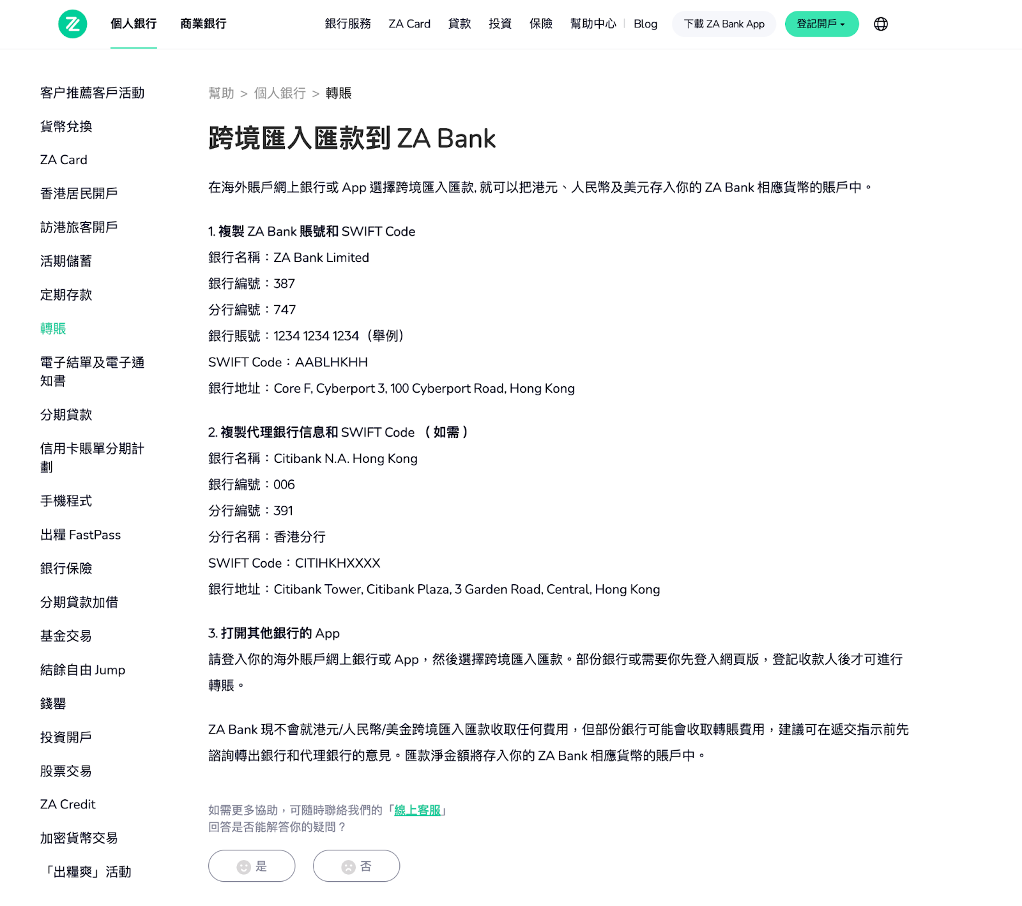Open 出糧 FastPass sidebar topic
Viewport: 1022px width, 906px height.
(x=80, y=535)
